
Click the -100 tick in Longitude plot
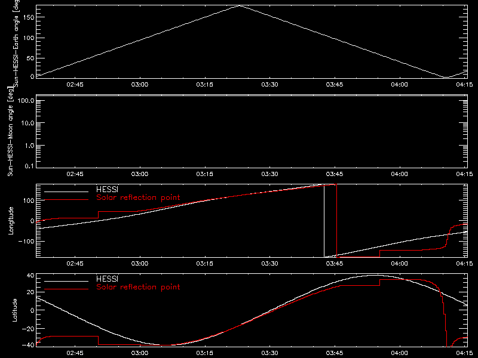coord(26,241)
